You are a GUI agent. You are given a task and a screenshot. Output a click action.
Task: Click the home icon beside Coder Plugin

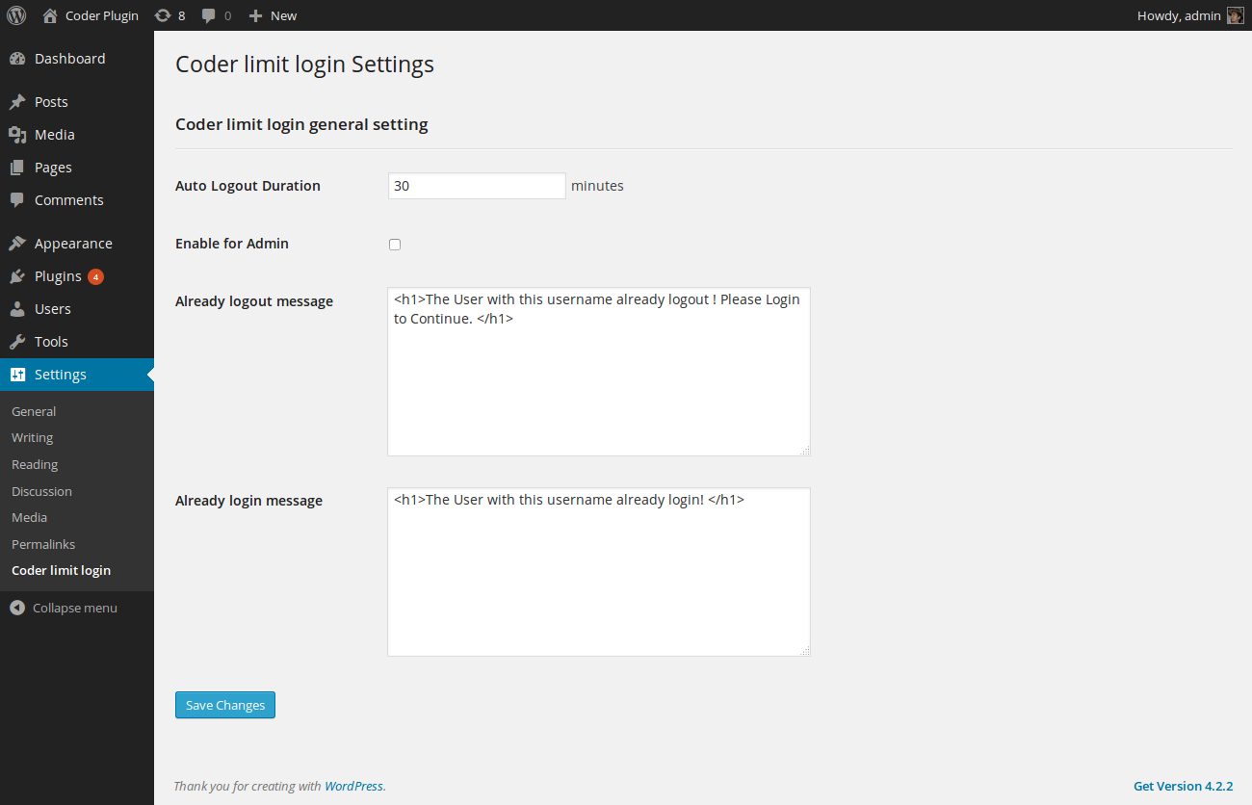tap(50, 15)
